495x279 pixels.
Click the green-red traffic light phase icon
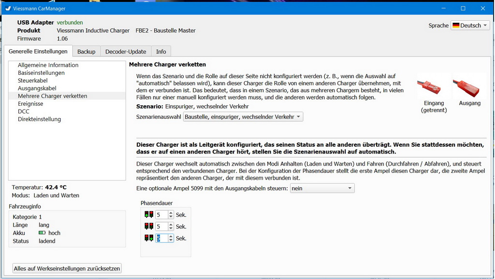pos(149,215)
